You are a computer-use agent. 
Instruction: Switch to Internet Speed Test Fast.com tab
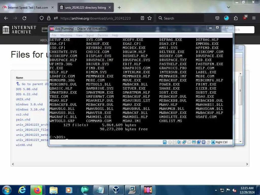[x=28, y=7]
